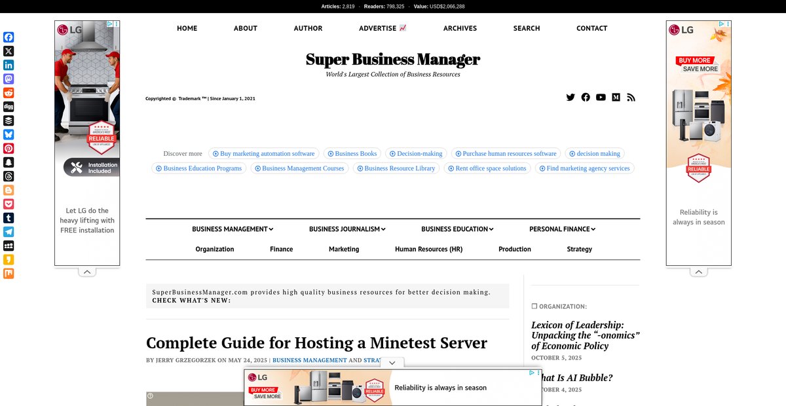
Task: Open the RSS feed icon
Action: [x=631, y=97]
